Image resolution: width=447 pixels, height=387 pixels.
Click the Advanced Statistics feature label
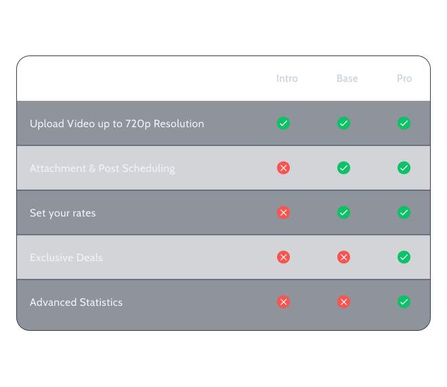(76, 302)
